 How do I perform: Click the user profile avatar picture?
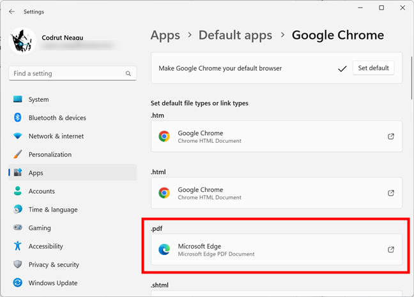tap(23, 40)
